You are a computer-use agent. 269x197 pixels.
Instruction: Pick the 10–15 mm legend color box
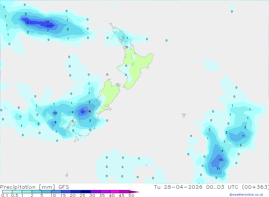click(56, 192)
